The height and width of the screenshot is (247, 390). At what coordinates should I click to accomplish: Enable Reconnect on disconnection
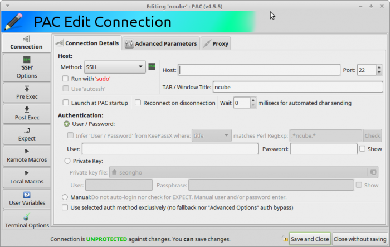tap(138, 103)
